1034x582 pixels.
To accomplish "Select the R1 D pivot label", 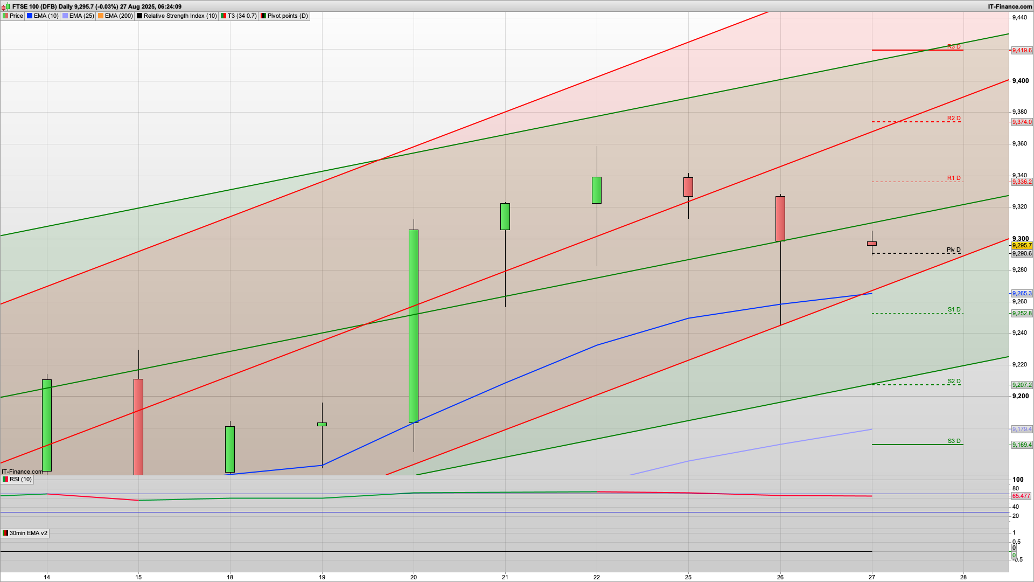I will (954, 178).
